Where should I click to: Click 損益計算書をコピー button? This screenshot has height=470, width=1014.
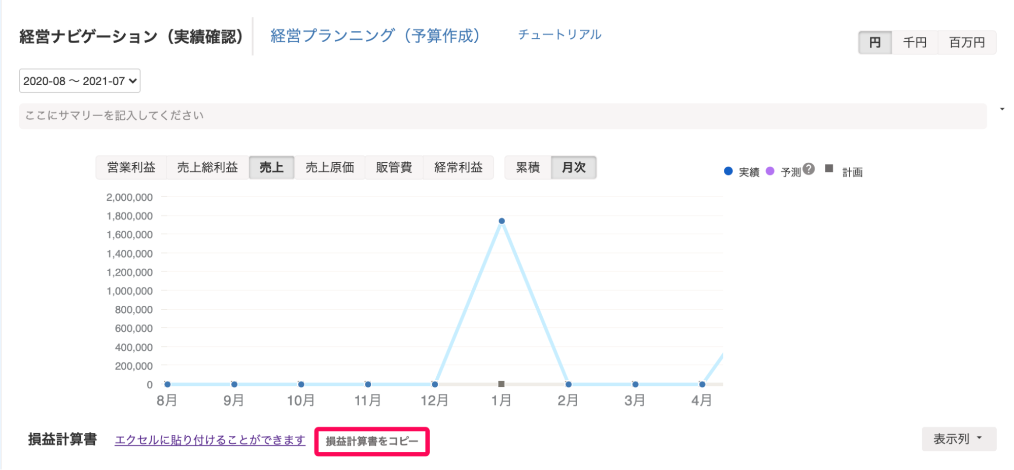pos(372,442)
